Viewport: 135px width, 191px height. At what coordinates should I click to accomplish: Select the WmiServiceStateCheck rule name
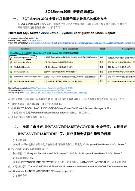point(24,81)
